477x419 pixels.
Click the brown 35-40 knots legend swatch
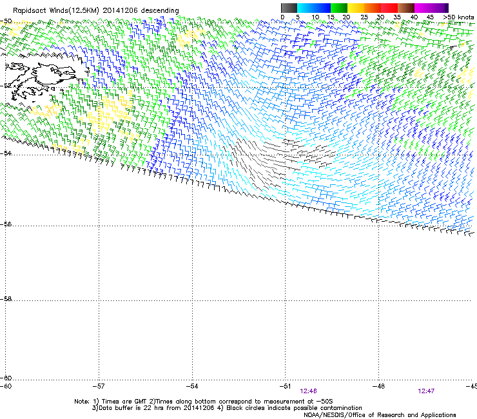(406, 8)
